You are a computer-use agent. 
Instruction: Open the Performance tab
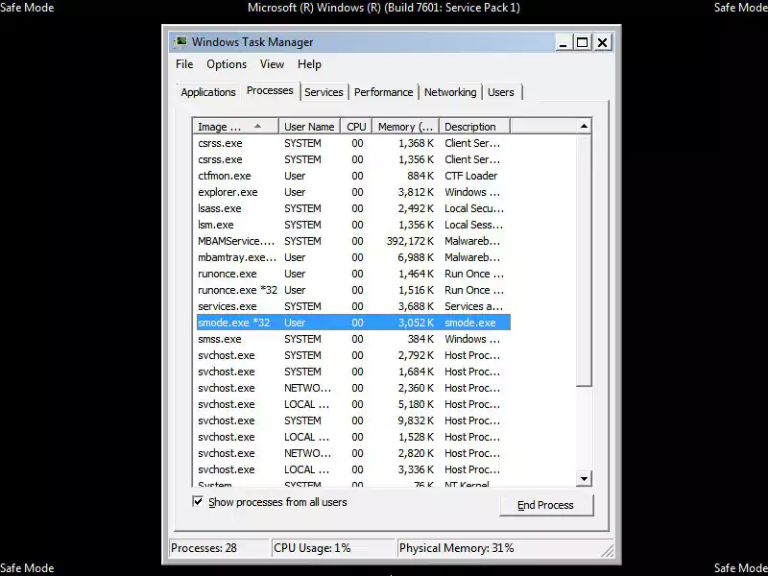click(x=383, y=92)
